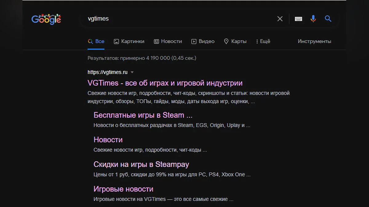Click the snippet Игровые новости на VGTimes
This screenshot has width=369, height=207.
tap(163, 199)
